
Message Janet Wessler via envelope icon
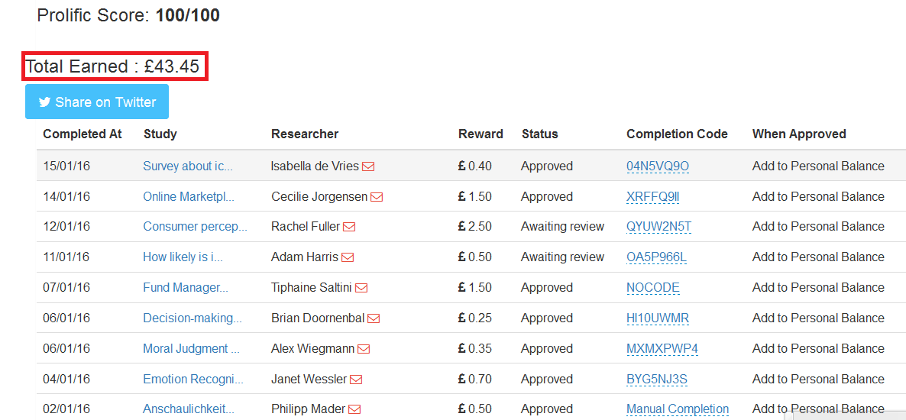[x=356, y=380]
